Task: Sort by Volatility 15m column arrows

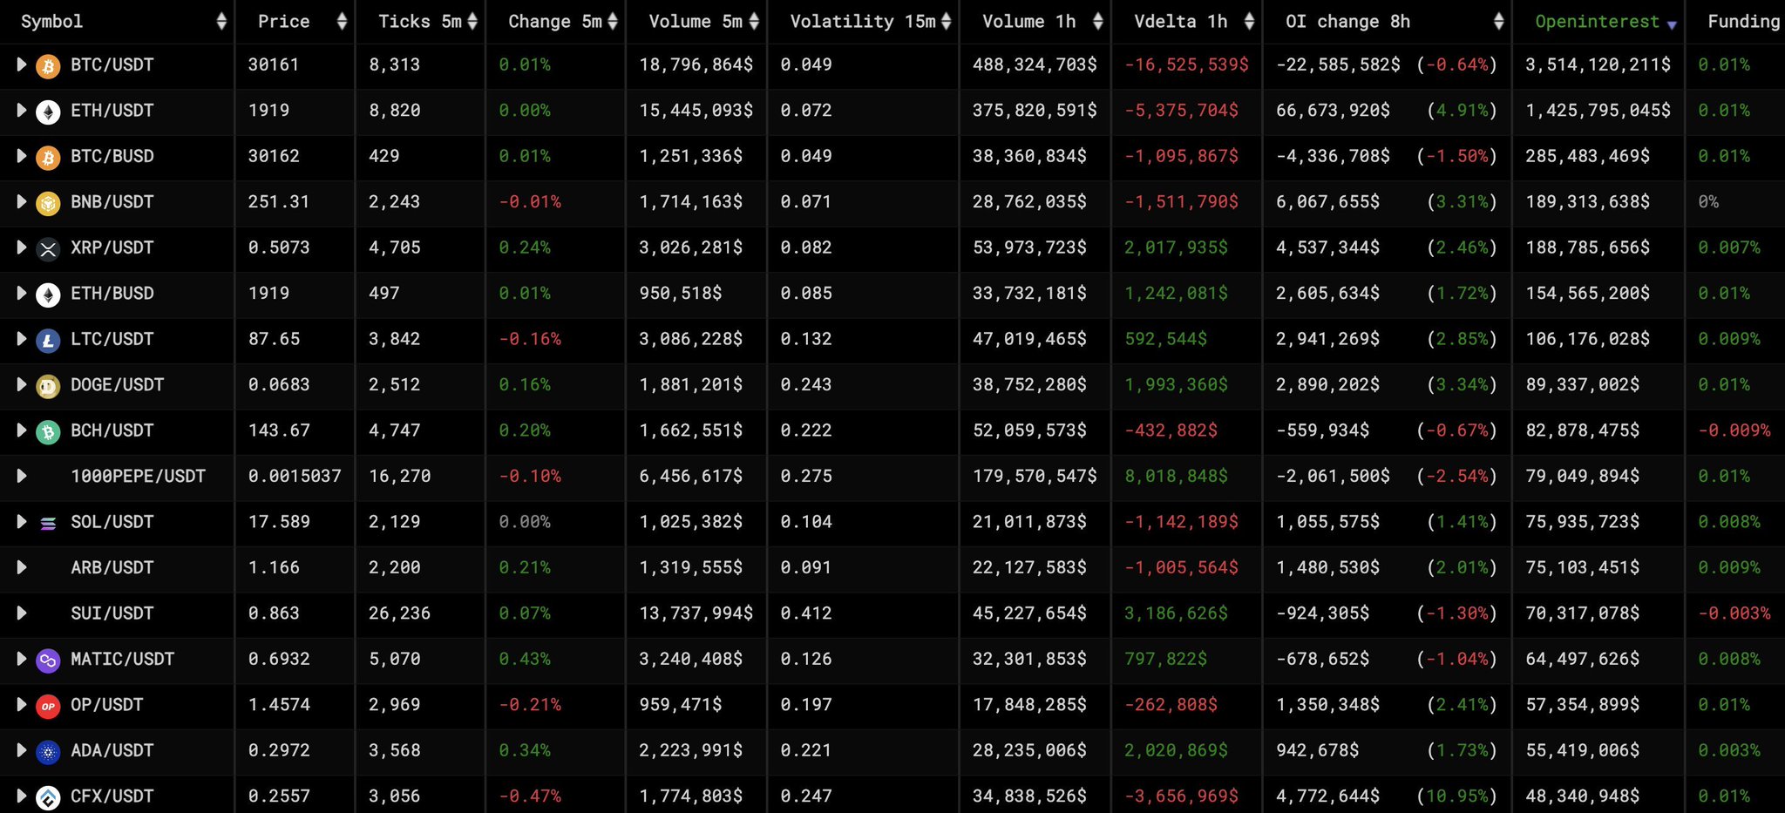Action: click(x=947, y=22)
